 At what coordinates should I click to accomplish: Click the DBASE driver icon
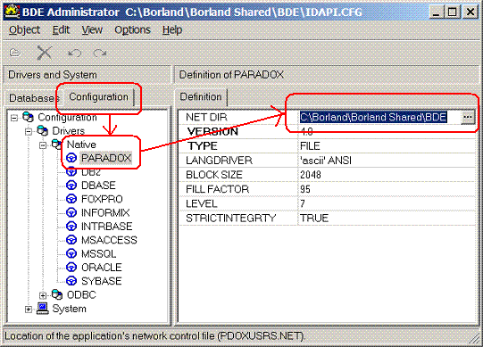pos(71,186)
